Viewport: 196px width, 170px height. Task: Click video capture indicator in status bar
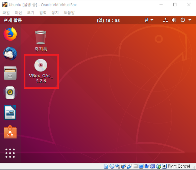click(147, 166)
